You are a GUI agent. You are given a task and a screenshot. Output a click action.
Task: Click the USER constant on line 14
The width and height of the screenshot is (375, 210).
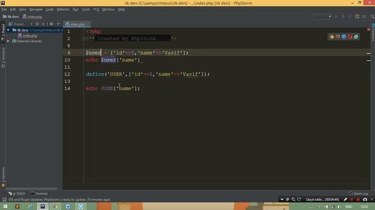[107, 89]
